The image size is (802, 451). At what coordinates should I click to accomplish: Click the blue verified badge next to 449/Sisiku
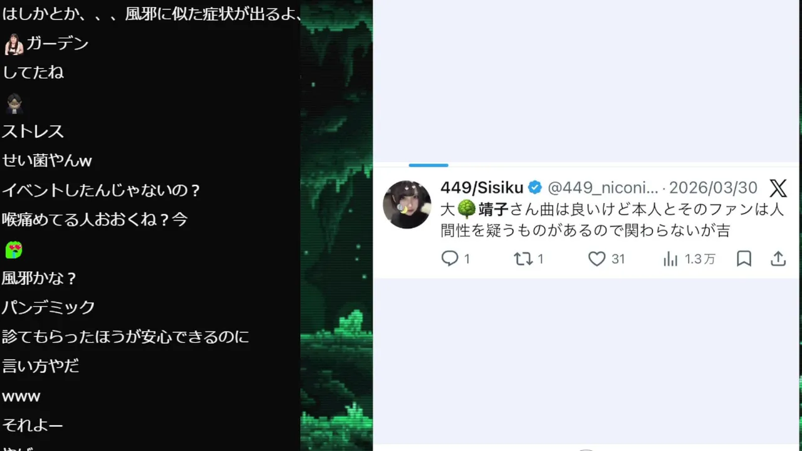534,187
